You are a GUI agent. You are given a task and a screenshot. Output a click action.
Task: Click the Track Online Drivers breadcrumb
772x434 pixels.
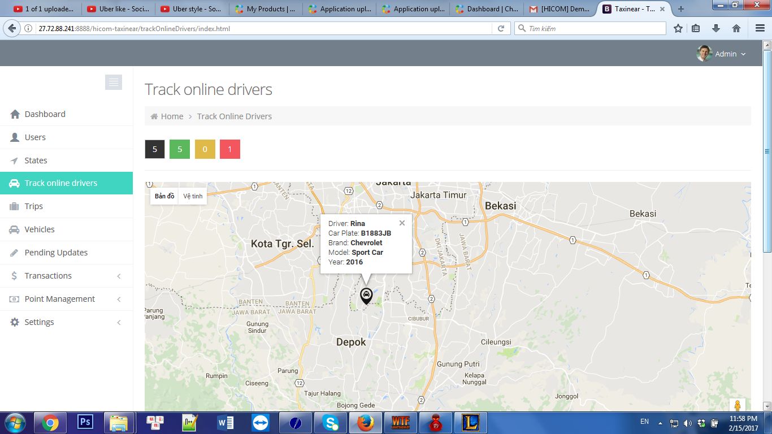pos(235,116)
